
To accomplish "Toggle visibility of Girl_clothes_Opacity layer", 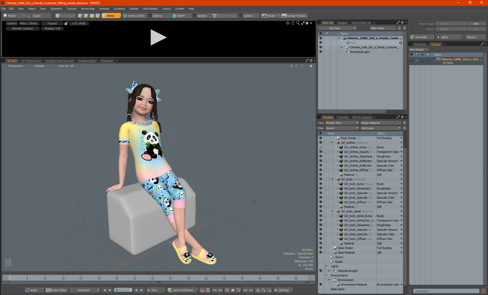I will (x=321, y=152).
